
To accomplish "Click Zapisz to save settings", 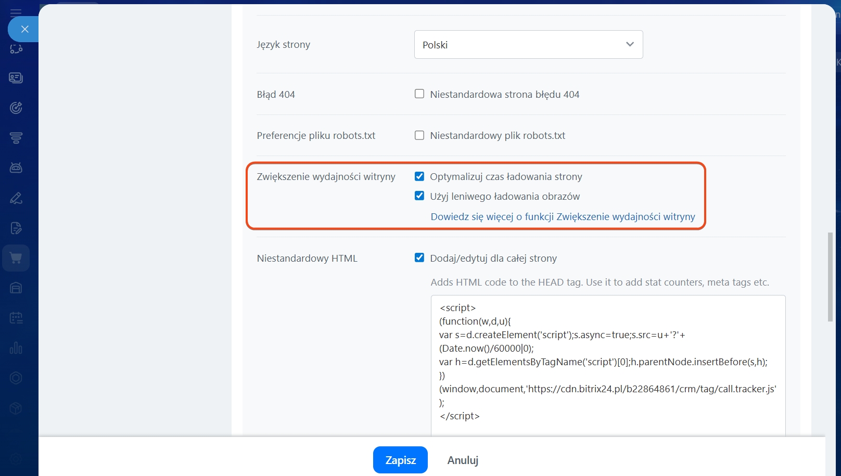I will tap(400, 460).
